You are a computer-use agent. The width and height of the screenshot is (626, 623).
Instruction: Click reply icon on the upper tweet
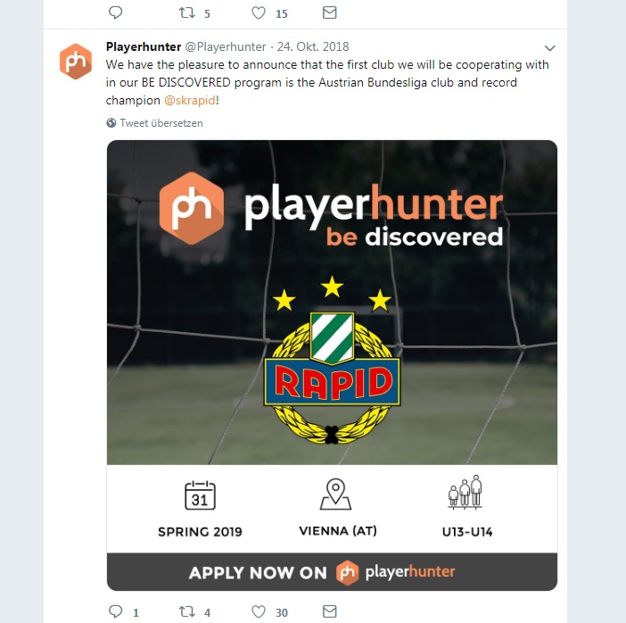point(116,12)
